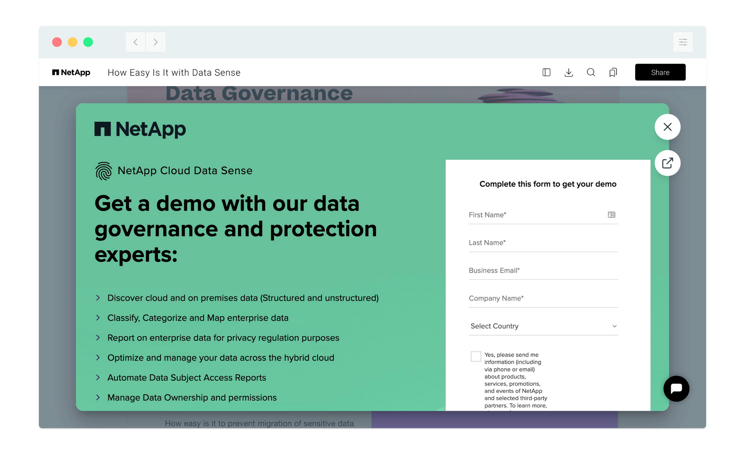Toggle the sidebar panel icon

[546, 72]
